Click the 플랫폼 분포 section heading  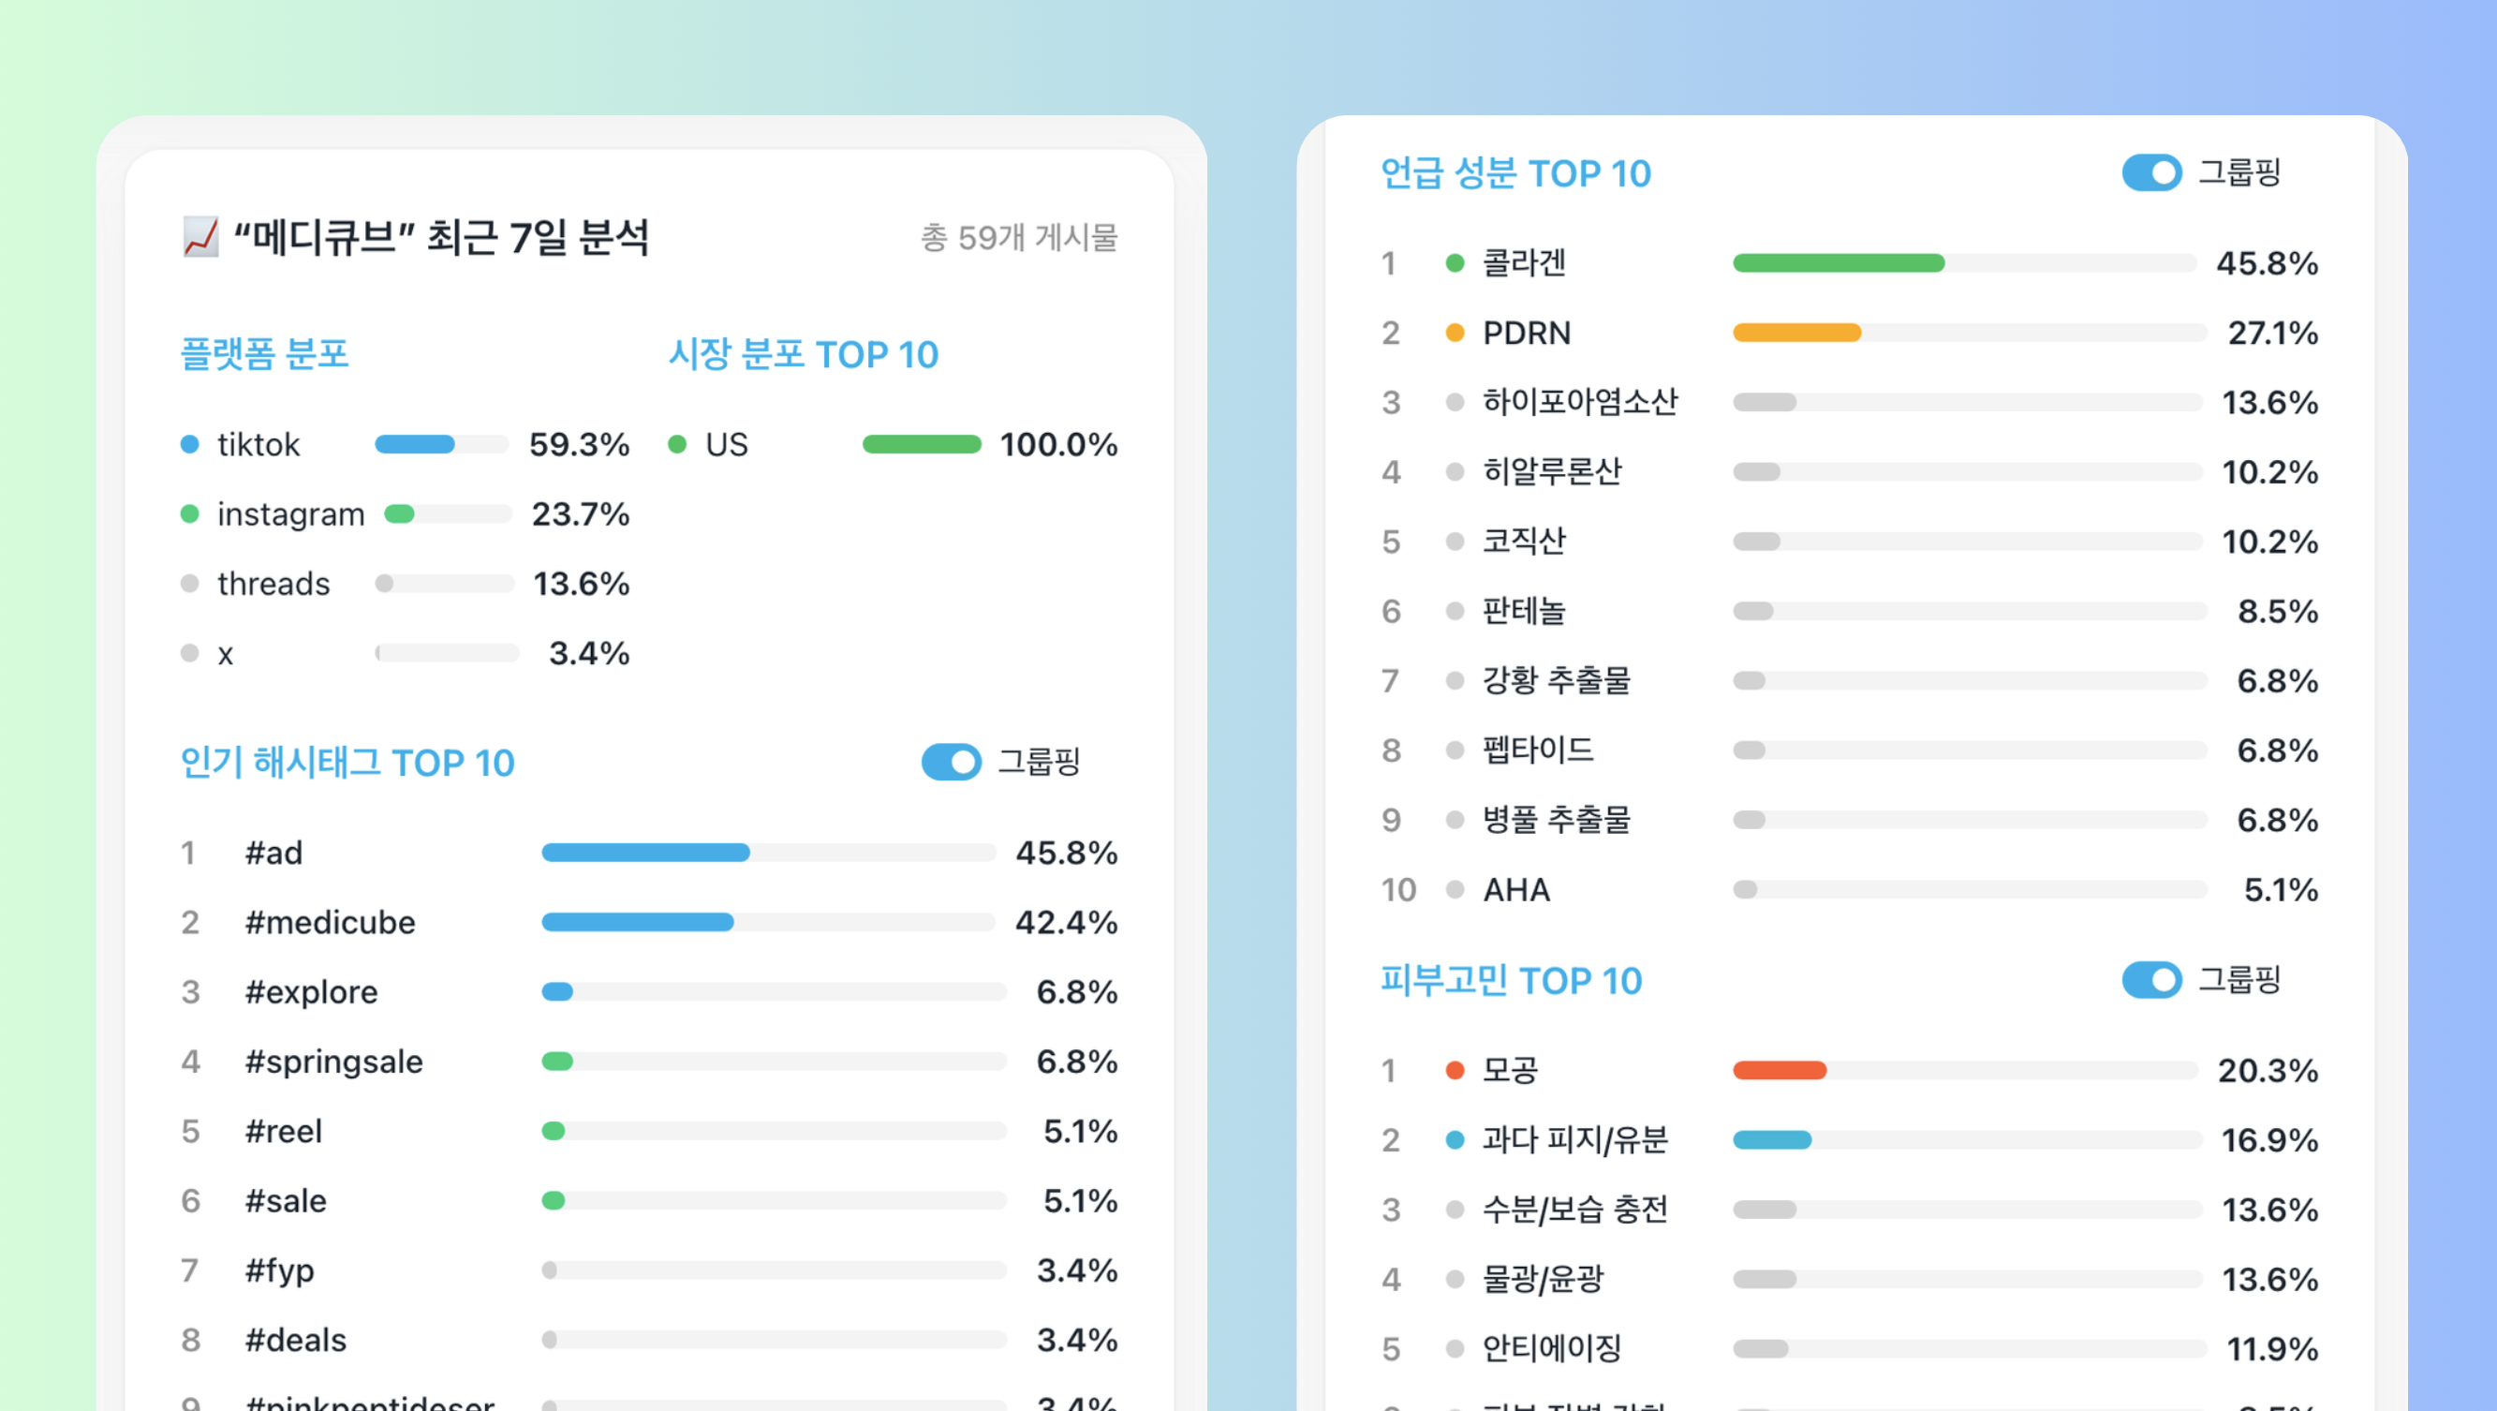pos(265,354)
